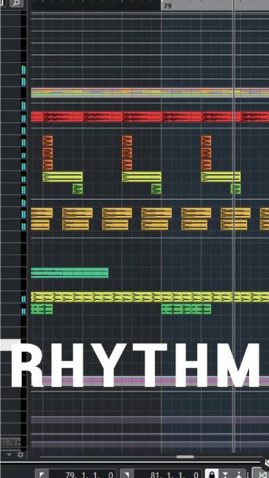
Task: Toggle the punch points lock icon
Action: [x=211, y=474]
